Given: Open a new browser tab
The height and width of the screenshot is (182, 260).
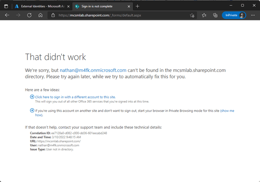Looking at the screenshot, I should [x=137, y=6].
